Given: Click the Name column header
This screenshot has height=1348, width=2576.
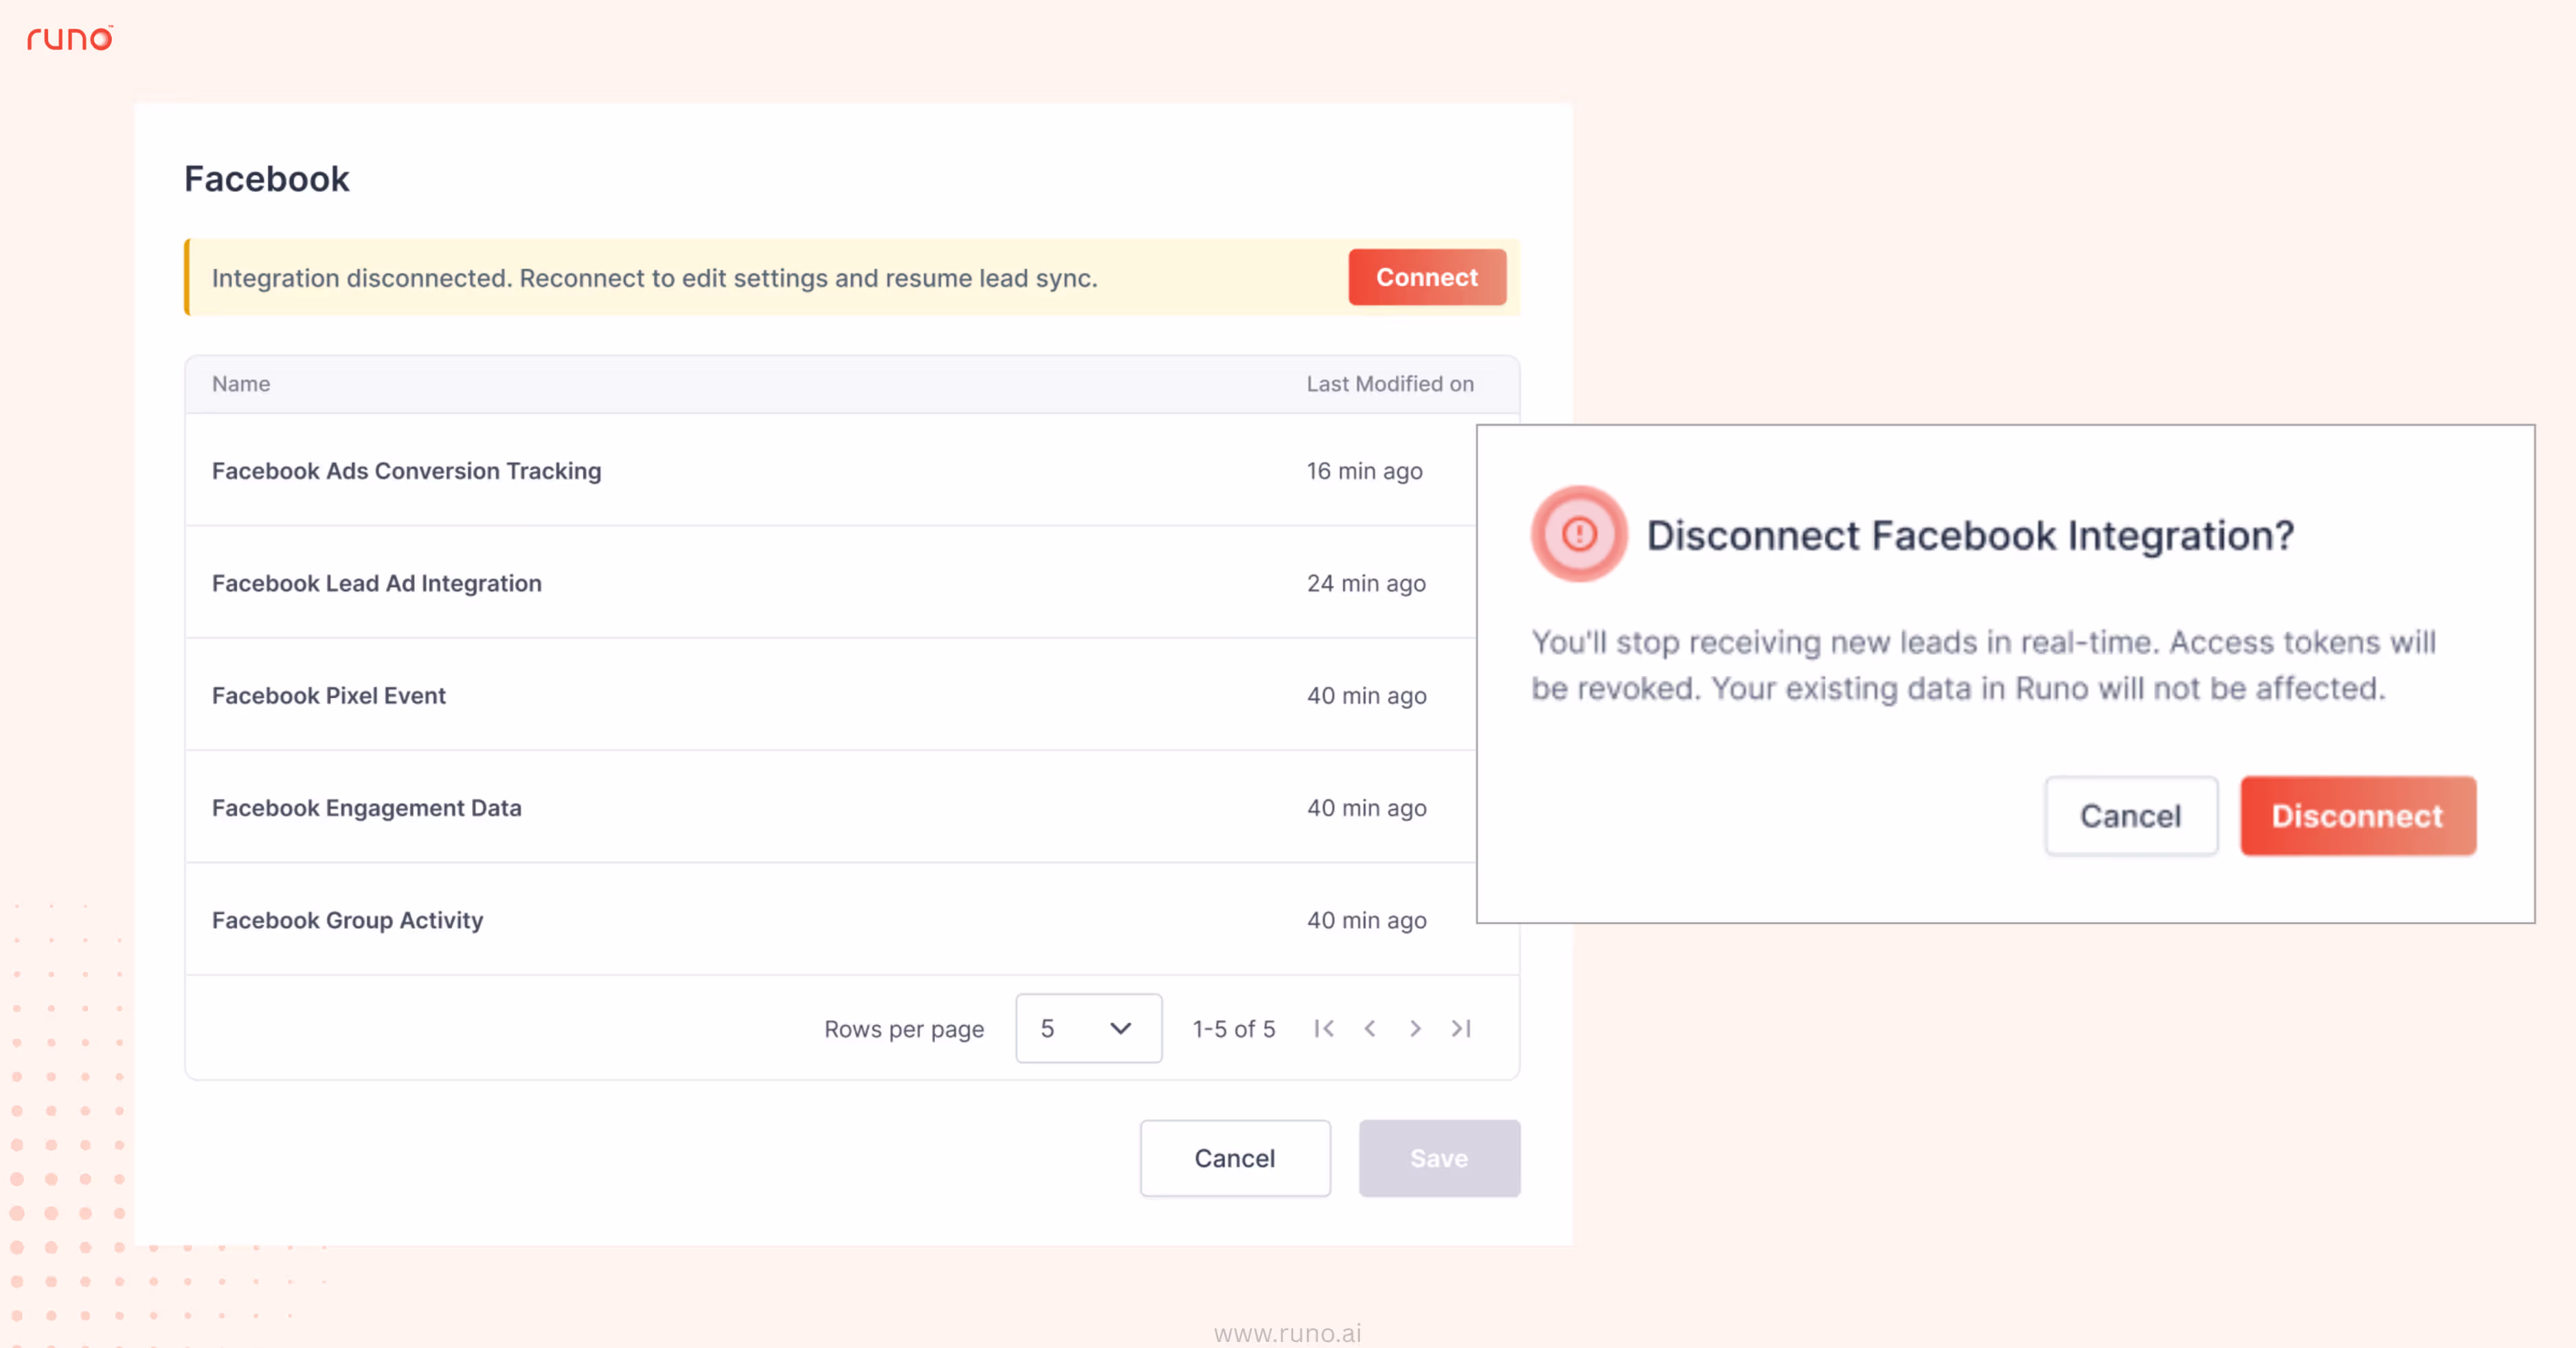Looking at the screenshot, I should [x=241, y=384].
